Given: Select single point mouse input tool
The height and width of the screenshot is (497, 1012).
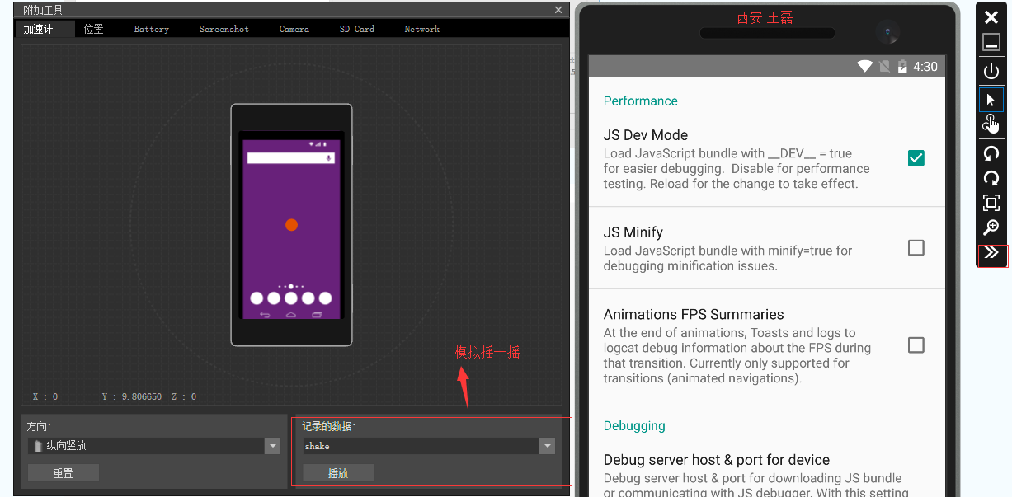Looking at the screenshot, I should pyautogui.click(x=991, y=100).
